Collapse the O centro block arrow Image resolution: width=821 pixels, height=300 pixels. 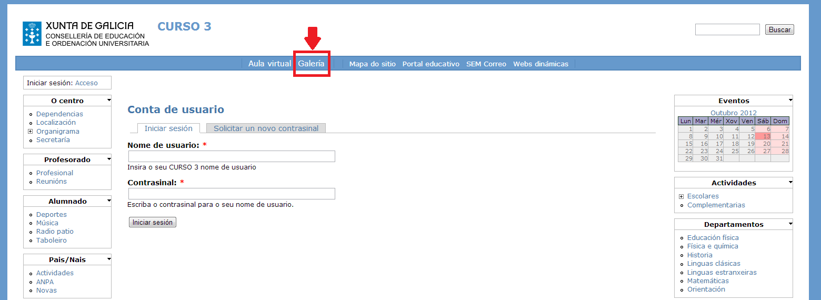click(108, 99)
